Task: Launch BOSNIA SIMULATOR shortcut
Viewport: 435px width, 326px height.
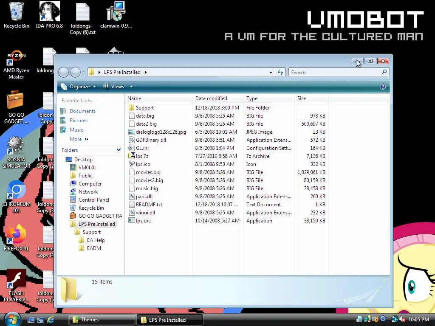Action: click(x=17, y=152)
